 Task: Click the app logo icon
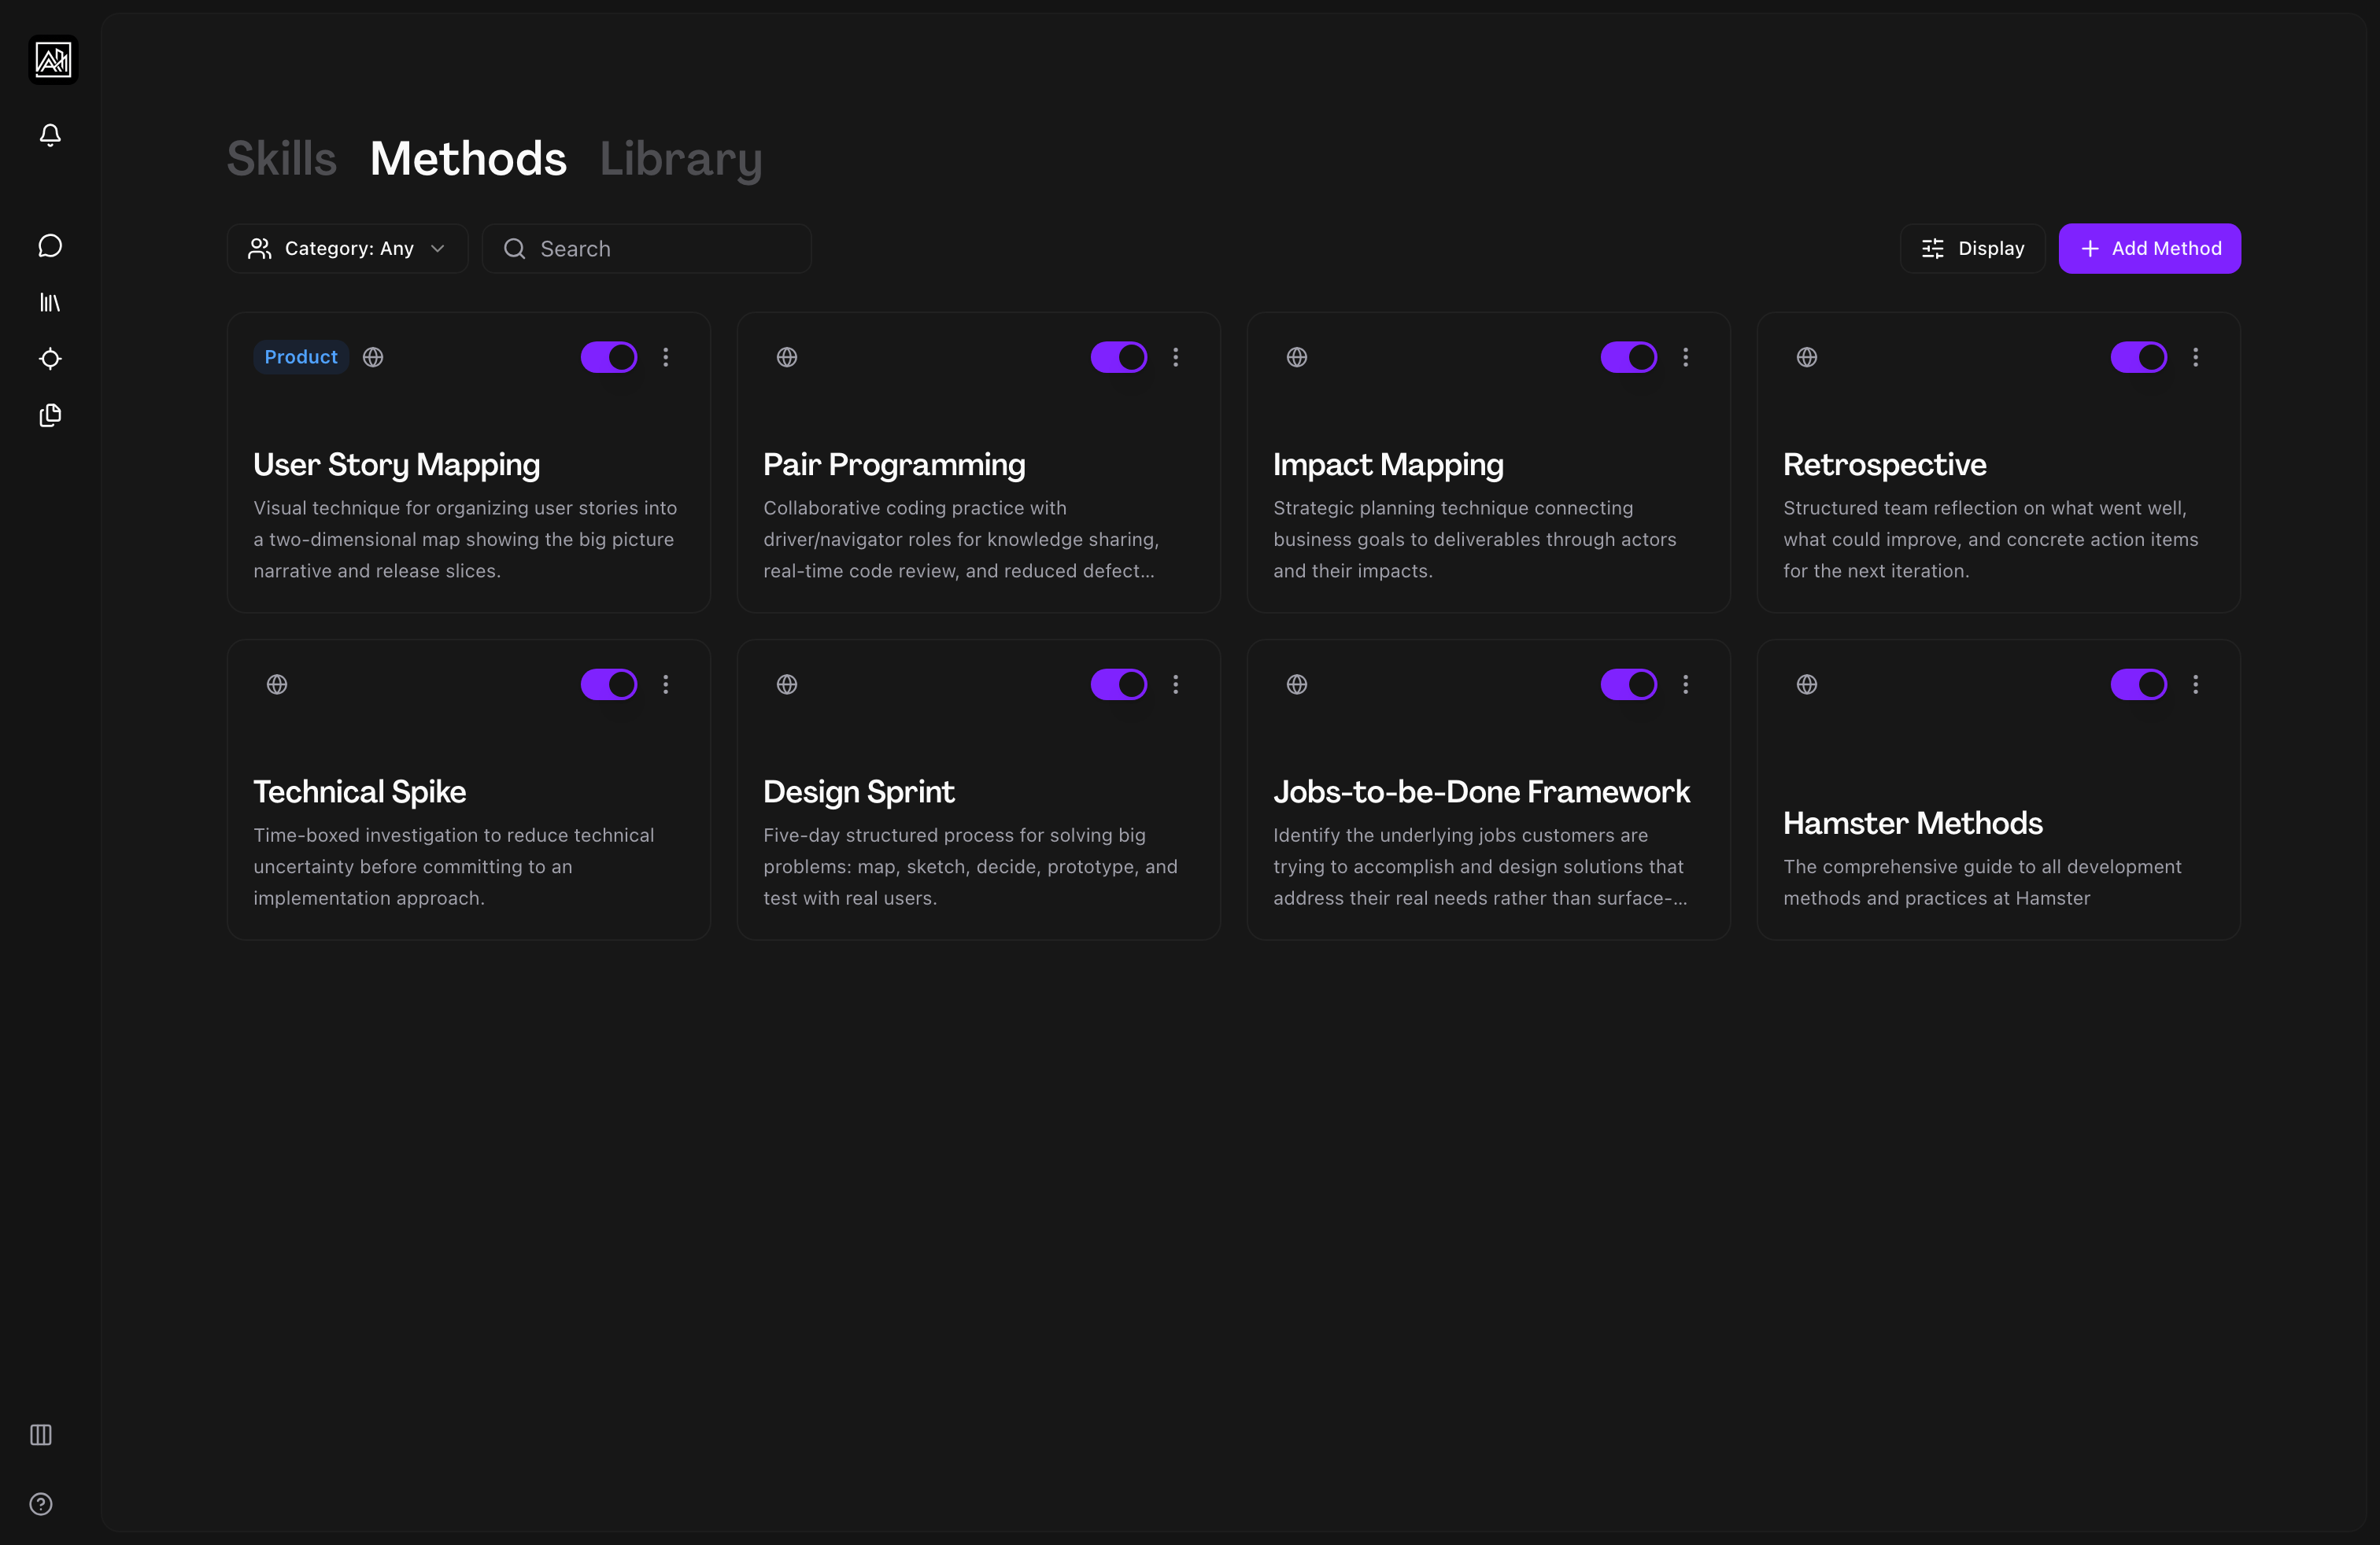pos(53,60)
